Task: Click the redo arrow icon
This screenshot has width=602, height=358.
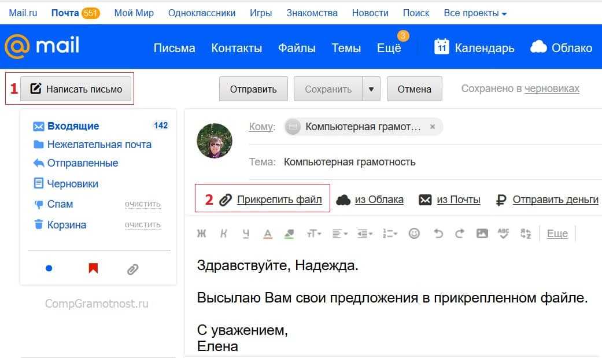Action: 460,233
